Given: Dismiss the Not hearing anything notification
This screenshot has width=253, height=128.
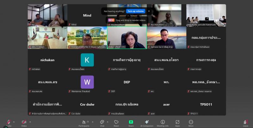Looking at the screenshot, I should pos(149,11).
